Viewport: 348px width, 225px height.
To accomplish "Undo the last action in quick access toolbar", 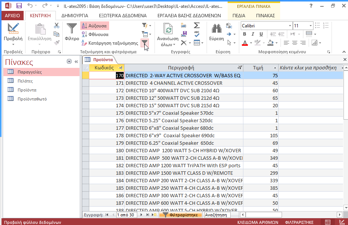I will (30, 6).
